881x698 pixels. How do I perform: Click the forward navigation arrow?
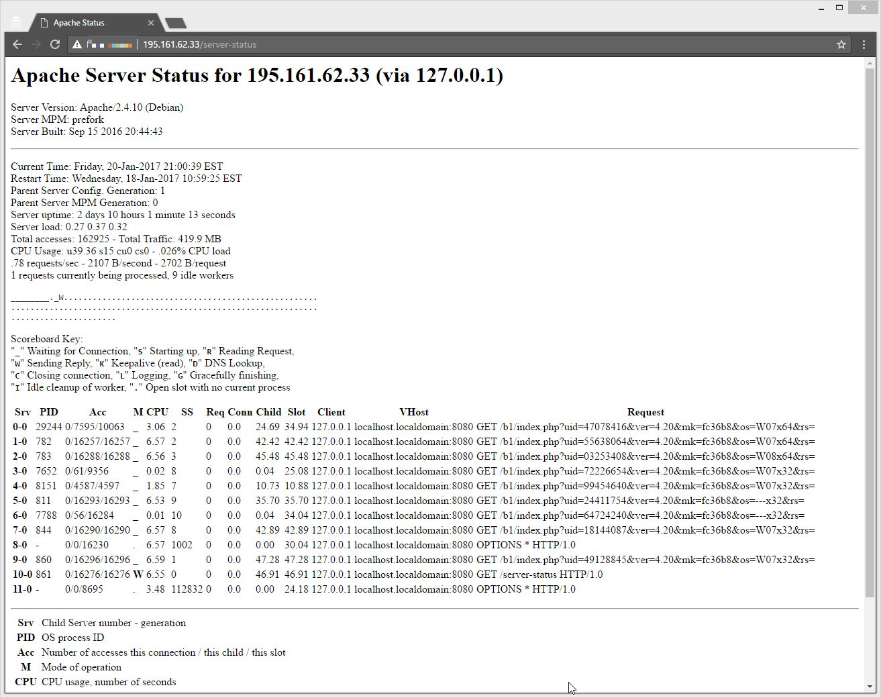point(36,44)
